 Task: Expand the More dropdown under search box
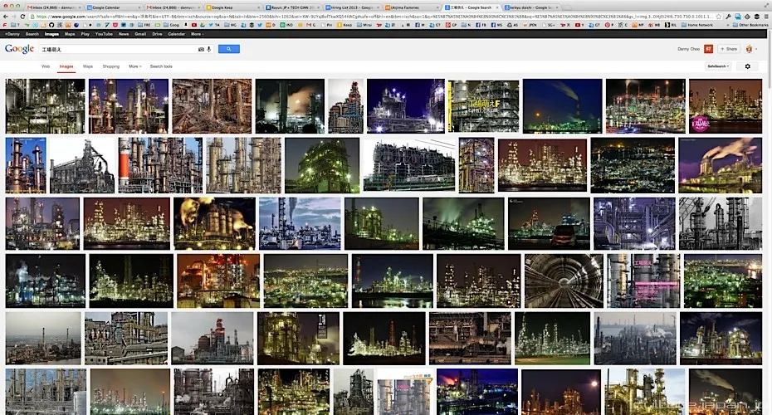tap(135, 66)
